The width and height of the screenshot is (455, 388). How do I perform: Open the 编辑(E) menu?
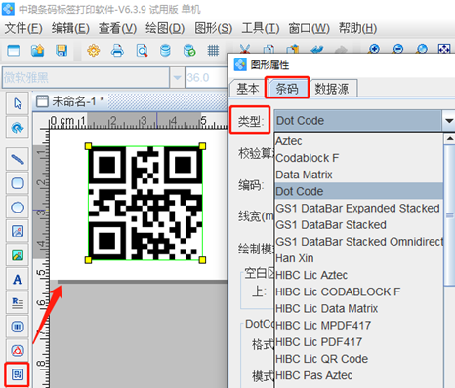pyautogui.click(x=70, y=28)
